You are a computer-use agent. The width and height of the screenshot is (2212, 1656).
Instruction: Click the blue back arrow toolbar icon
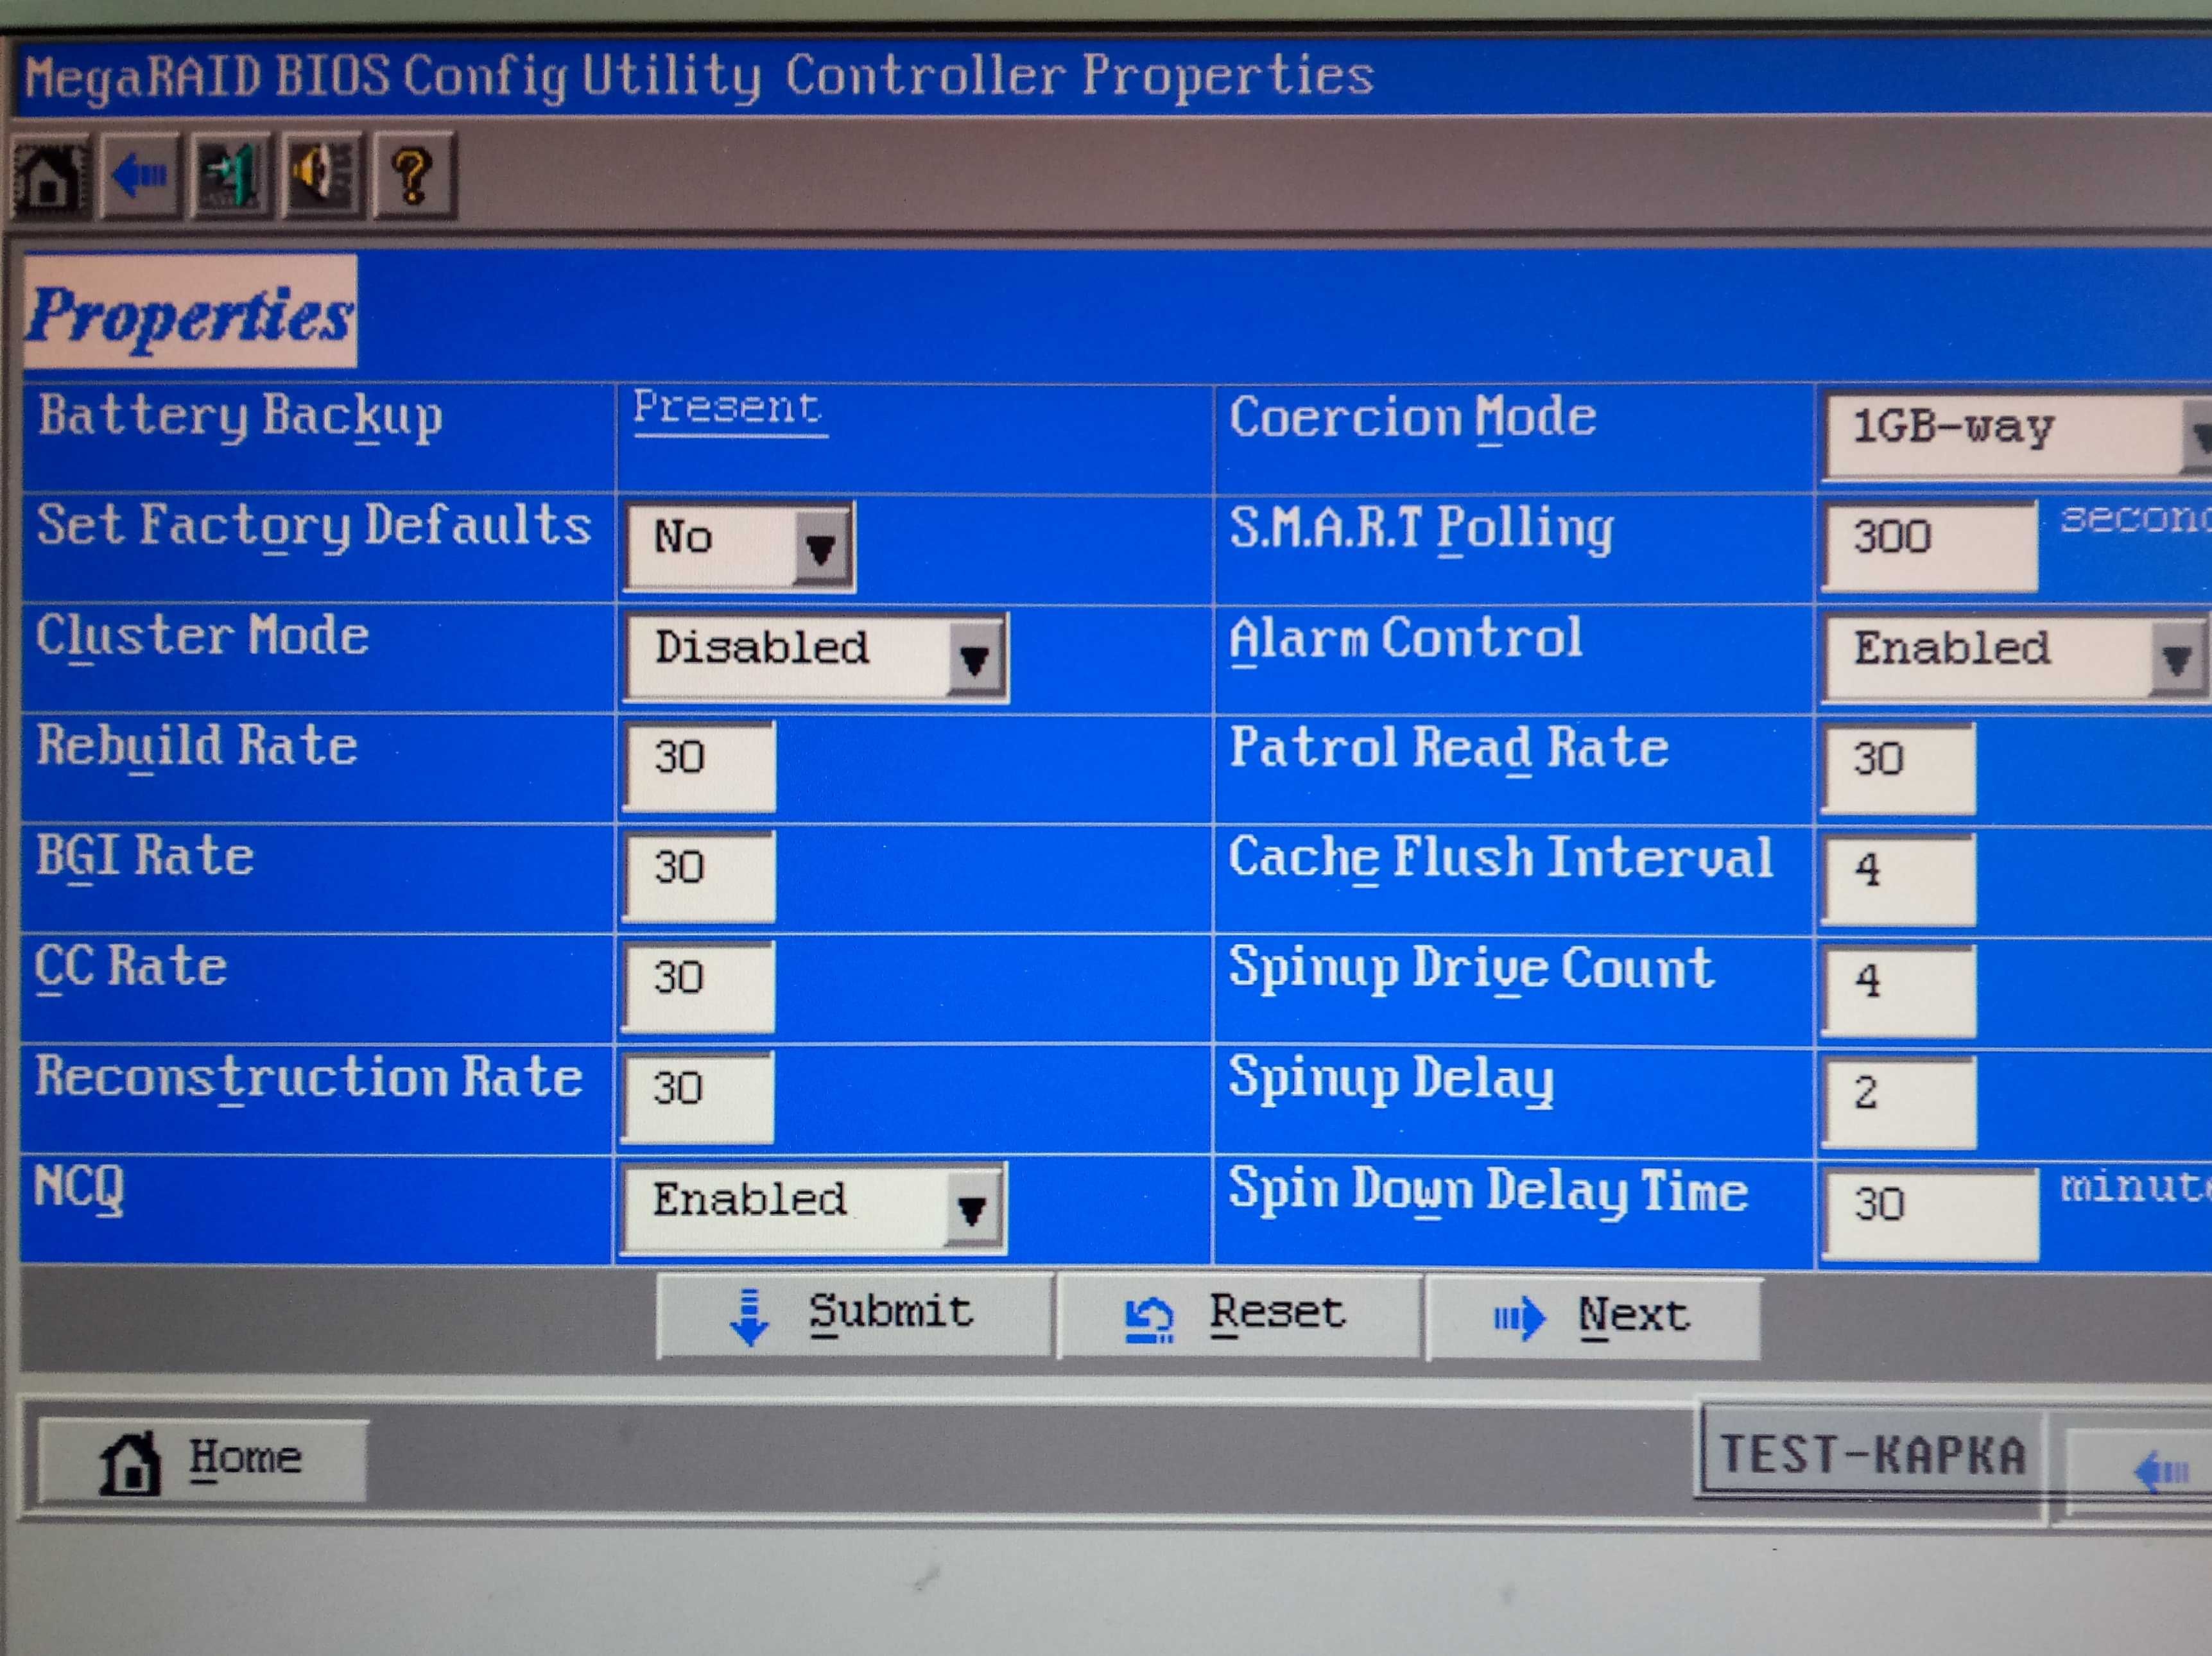click(x=141, y=176)
